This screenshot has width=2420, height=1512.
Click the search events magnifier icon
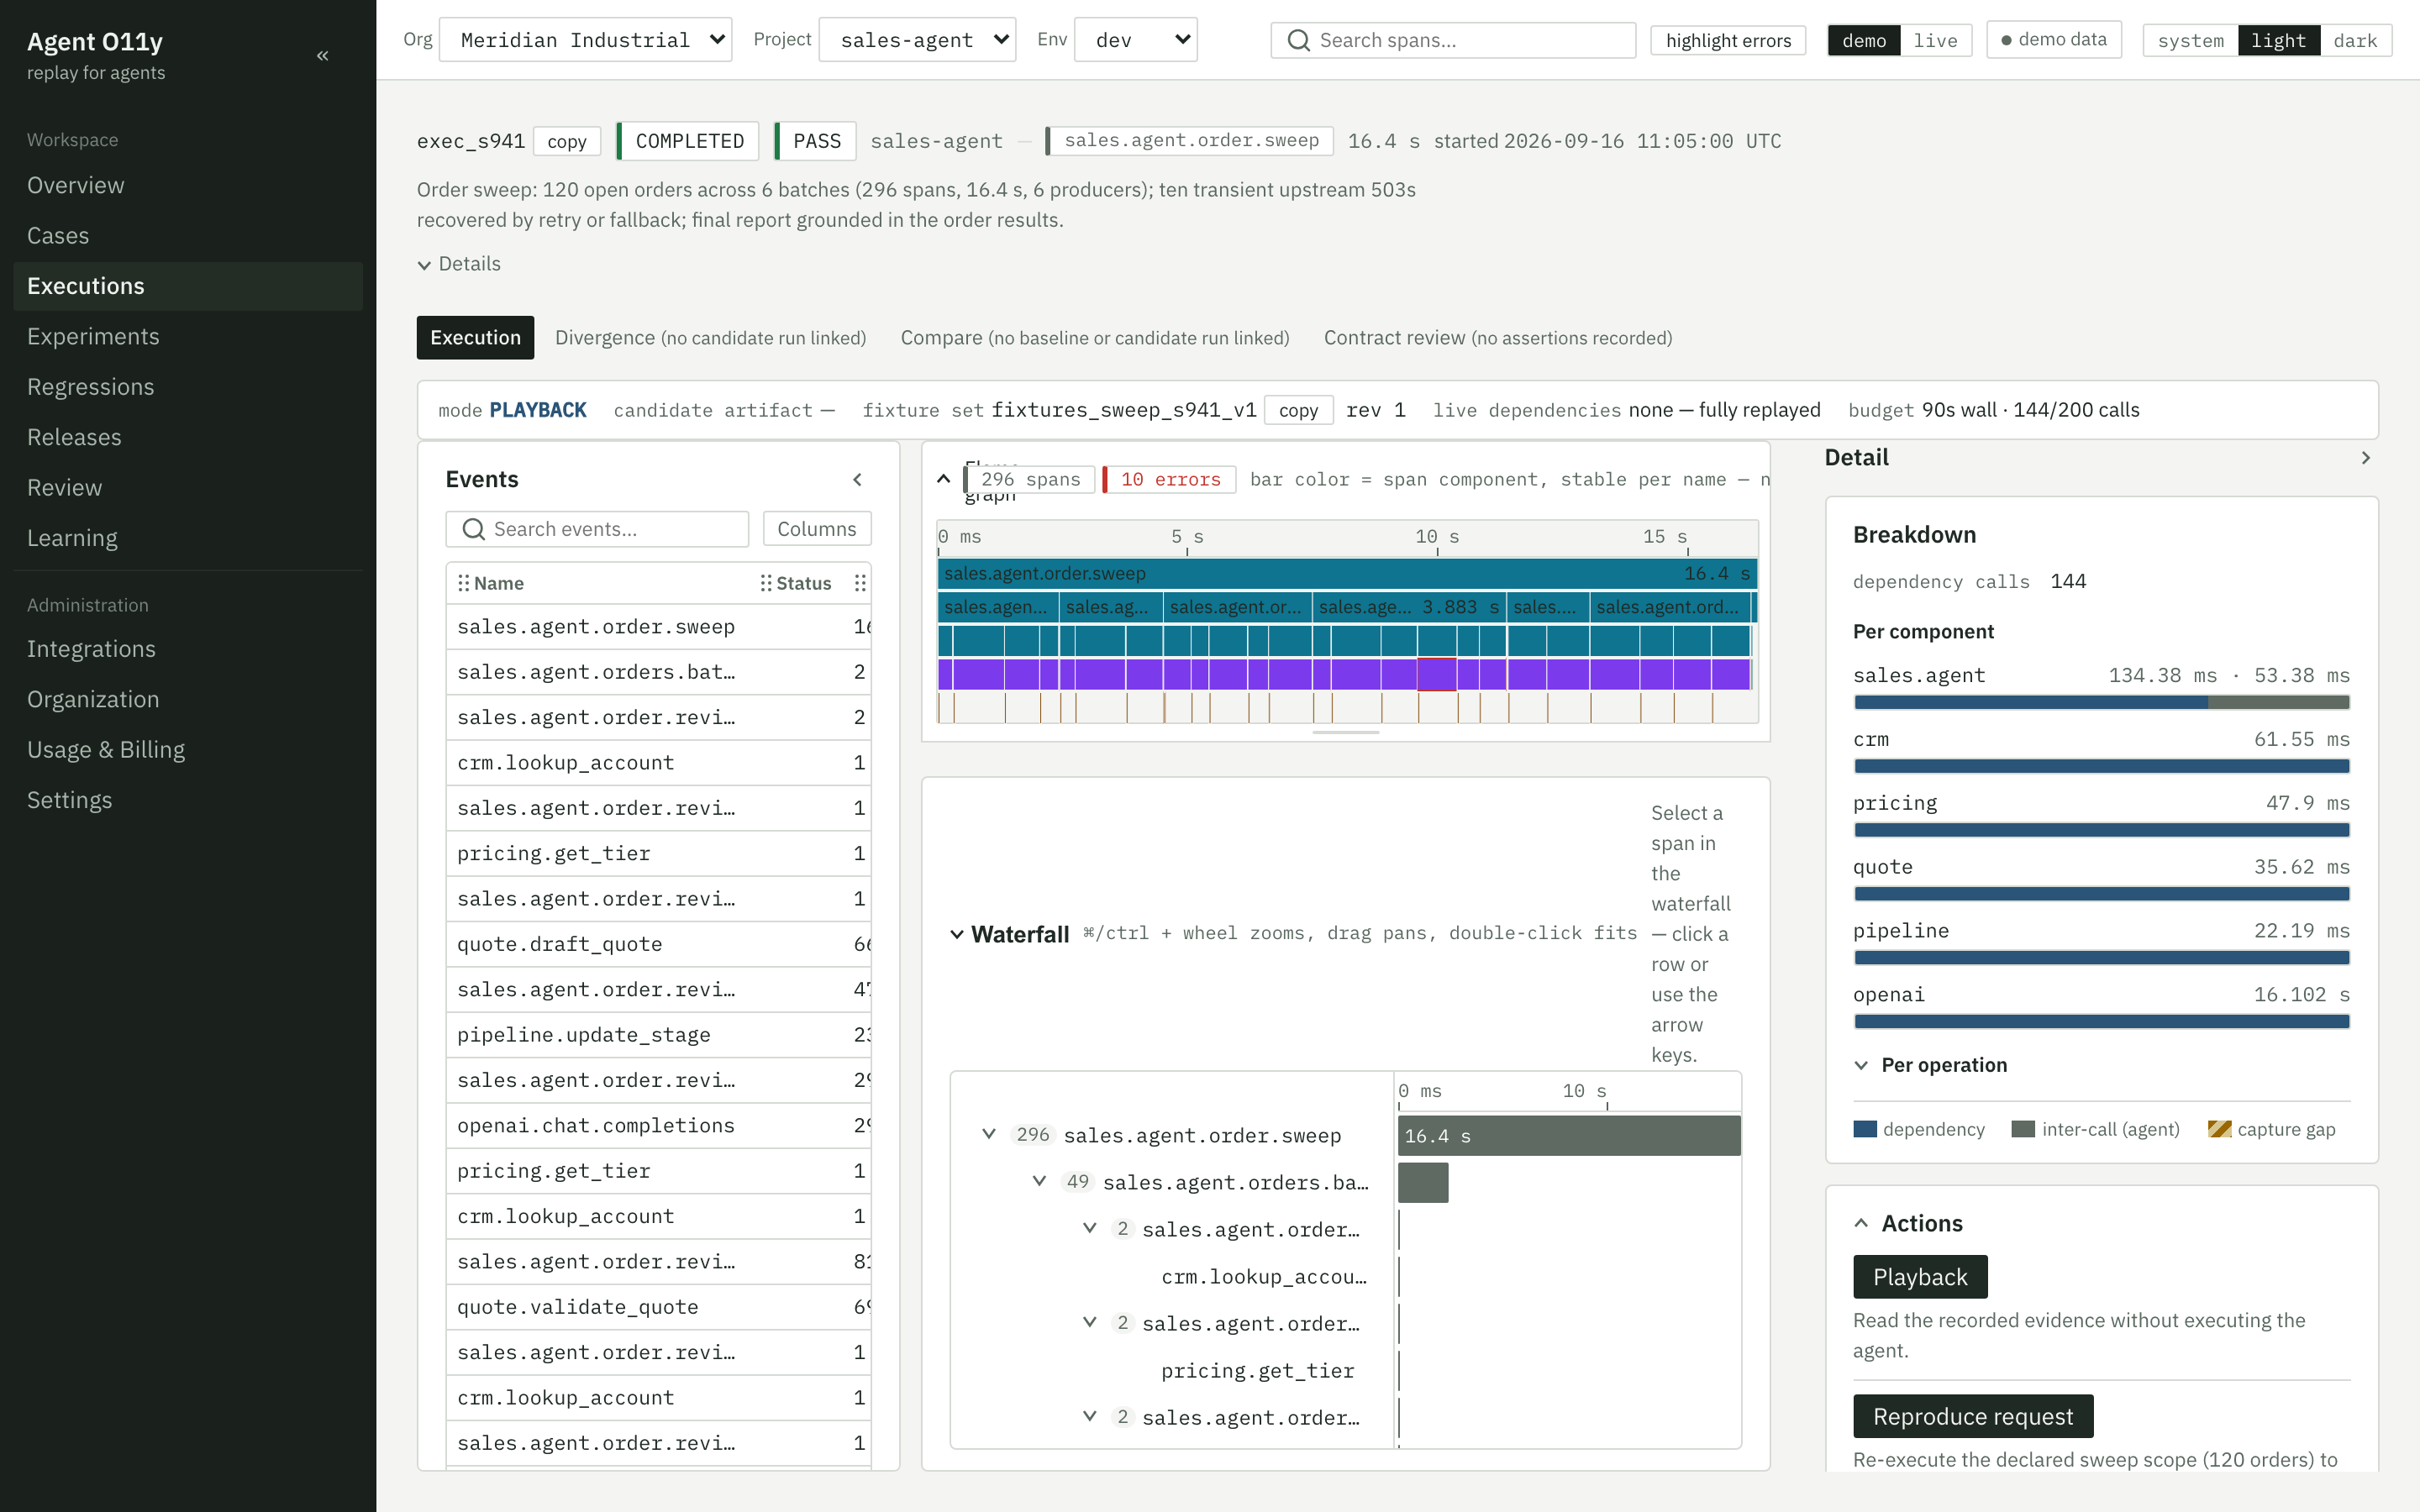tap(473, 529)
